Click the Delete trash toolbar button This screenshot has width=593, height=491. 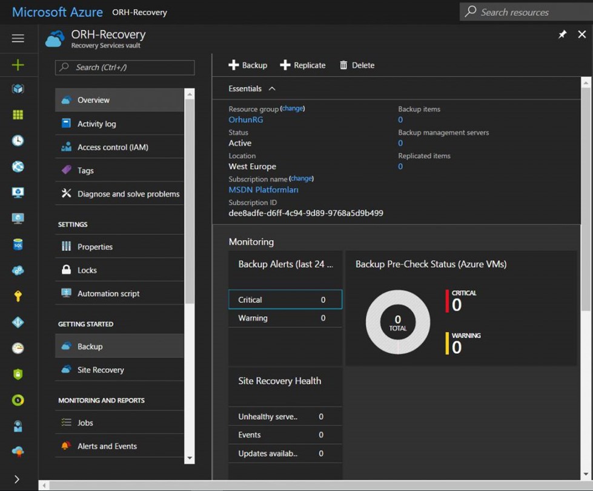357,65
